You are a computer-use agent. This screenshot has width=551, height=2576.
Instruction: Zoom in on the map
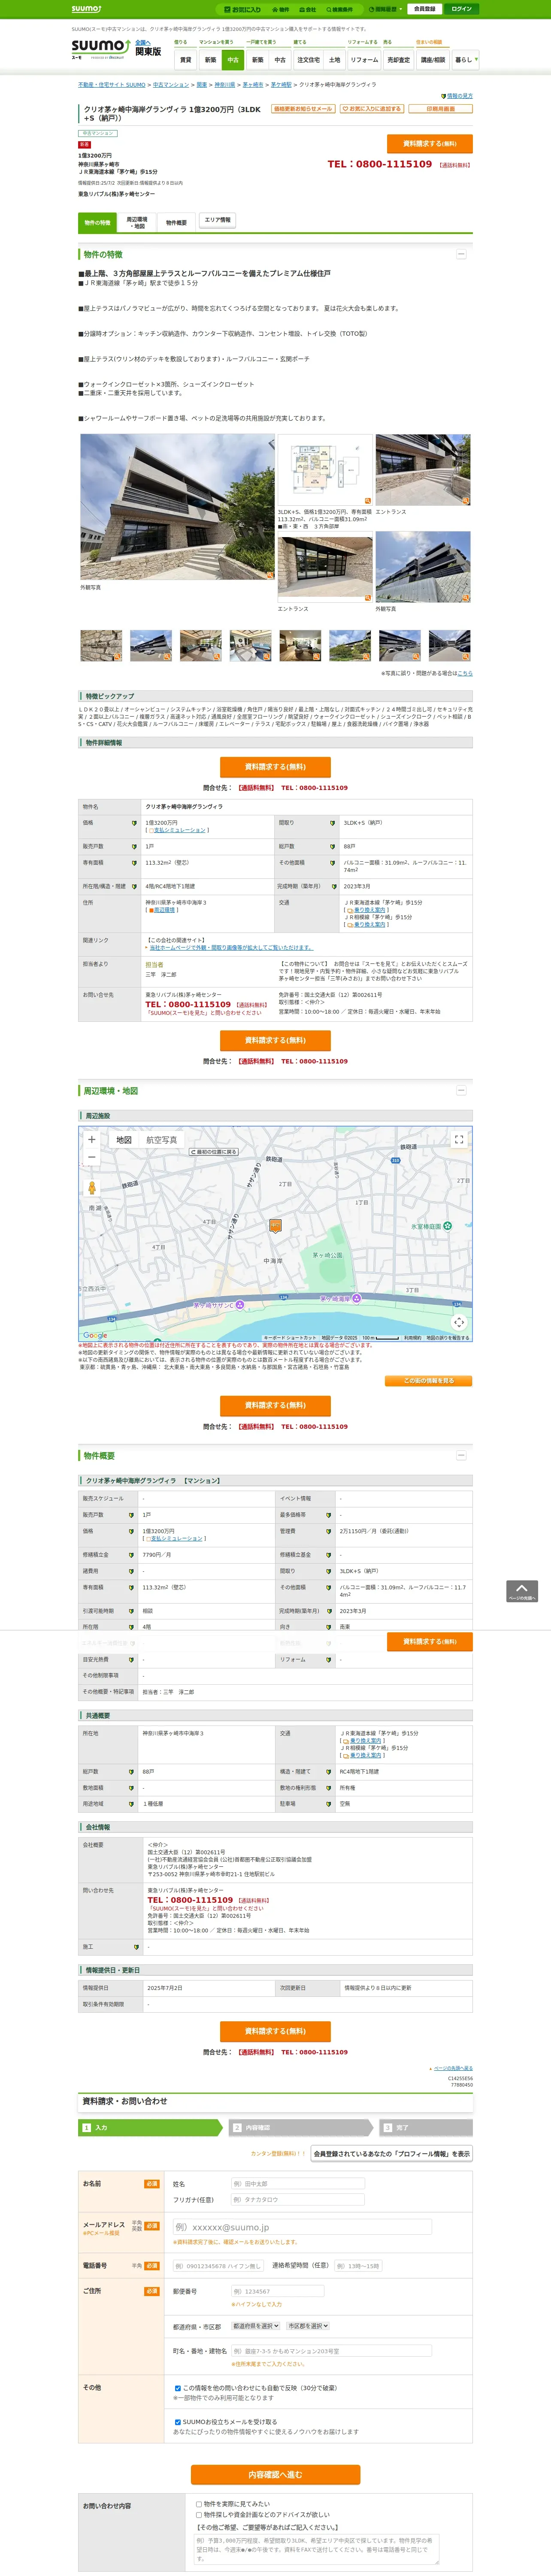92,1139
